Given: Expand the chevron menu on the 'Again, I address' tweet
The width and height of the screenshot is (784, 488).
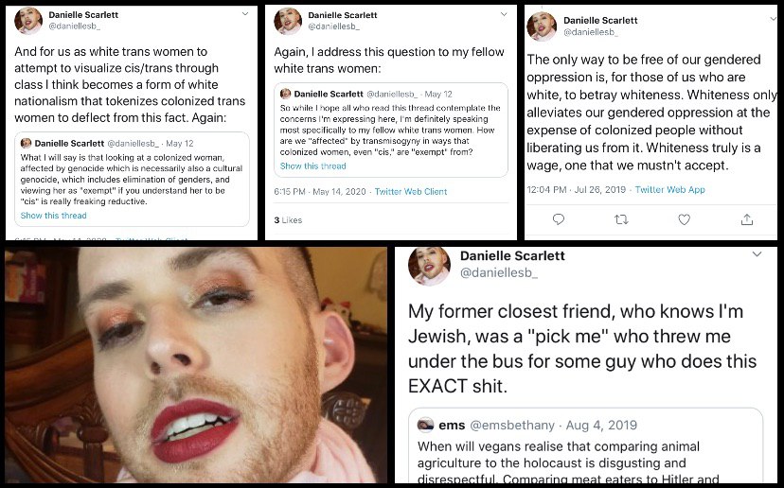Looking at the screenshot, I should pos(504,14).
